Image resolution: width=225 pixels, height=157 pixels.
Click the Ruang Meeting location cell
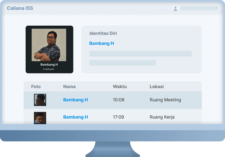[x=165, y=100]
